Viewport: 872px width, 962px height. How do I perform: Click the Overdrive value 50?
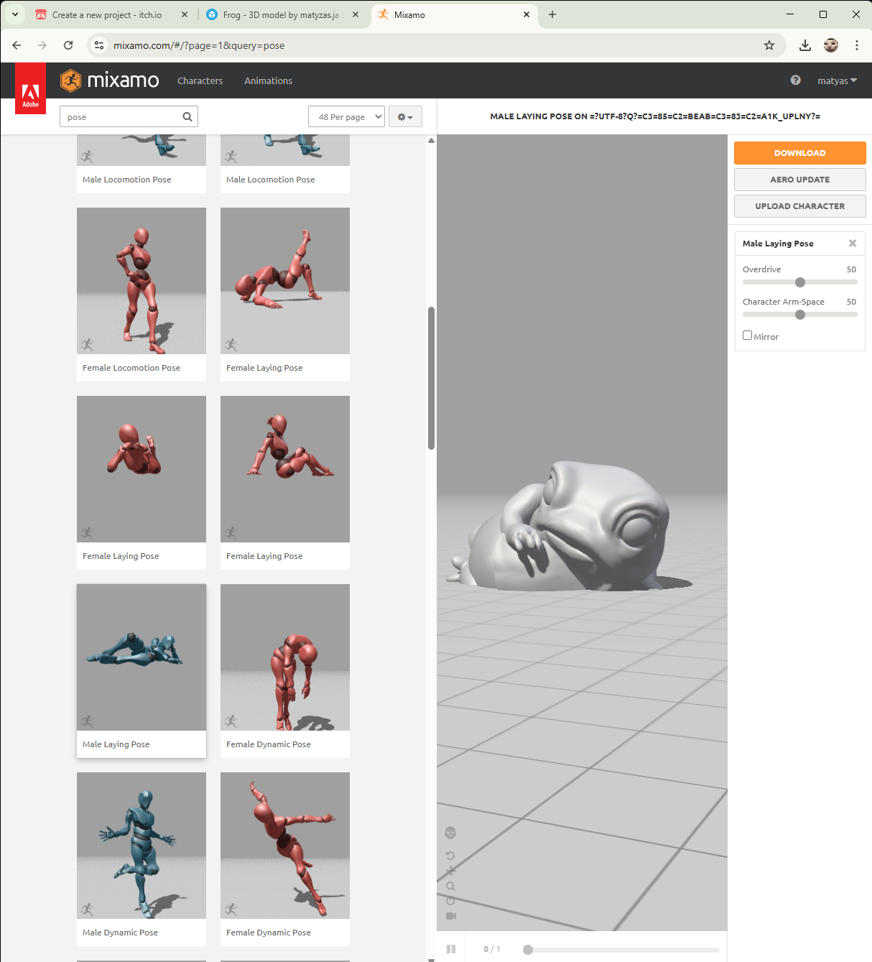[851, 269]
